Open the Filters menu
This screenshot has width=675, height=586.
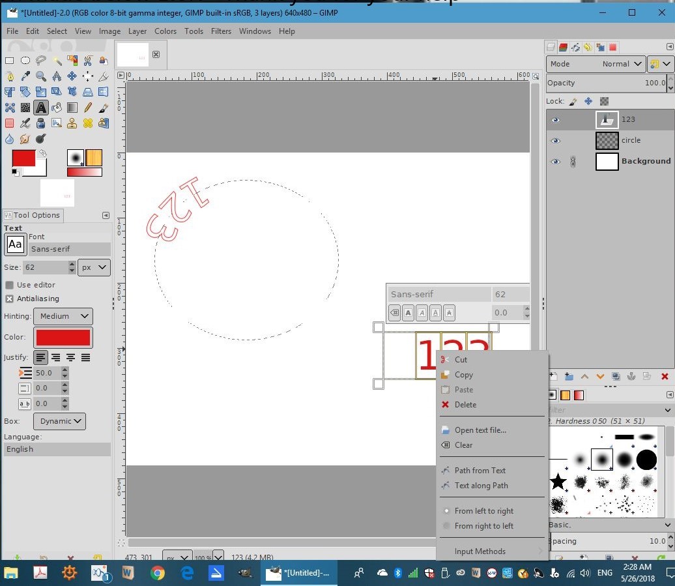click(x=221, y=31)
